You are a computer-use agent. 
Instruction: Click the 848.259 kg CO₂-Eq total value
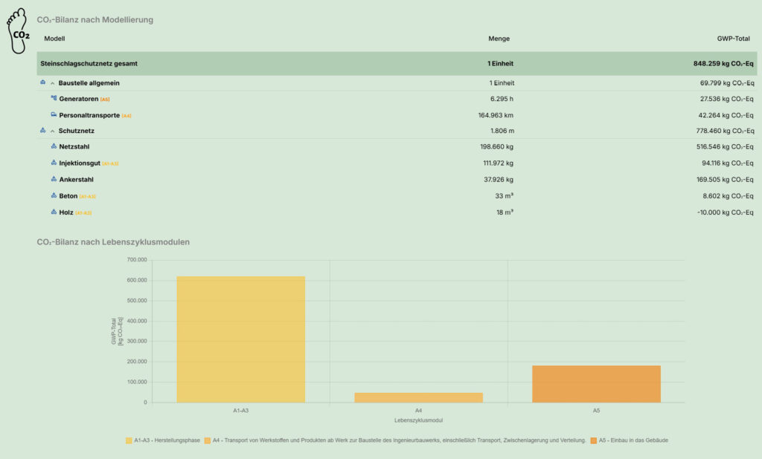pos(723,64)
